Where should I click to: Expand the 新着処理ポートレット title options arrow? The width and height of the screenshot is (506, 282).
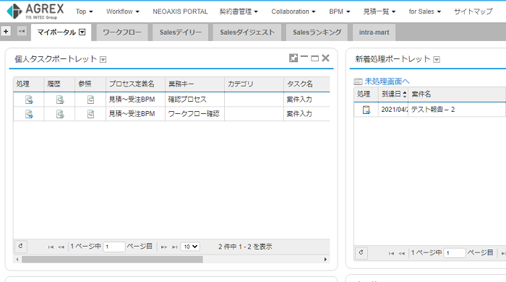point(437,60)
